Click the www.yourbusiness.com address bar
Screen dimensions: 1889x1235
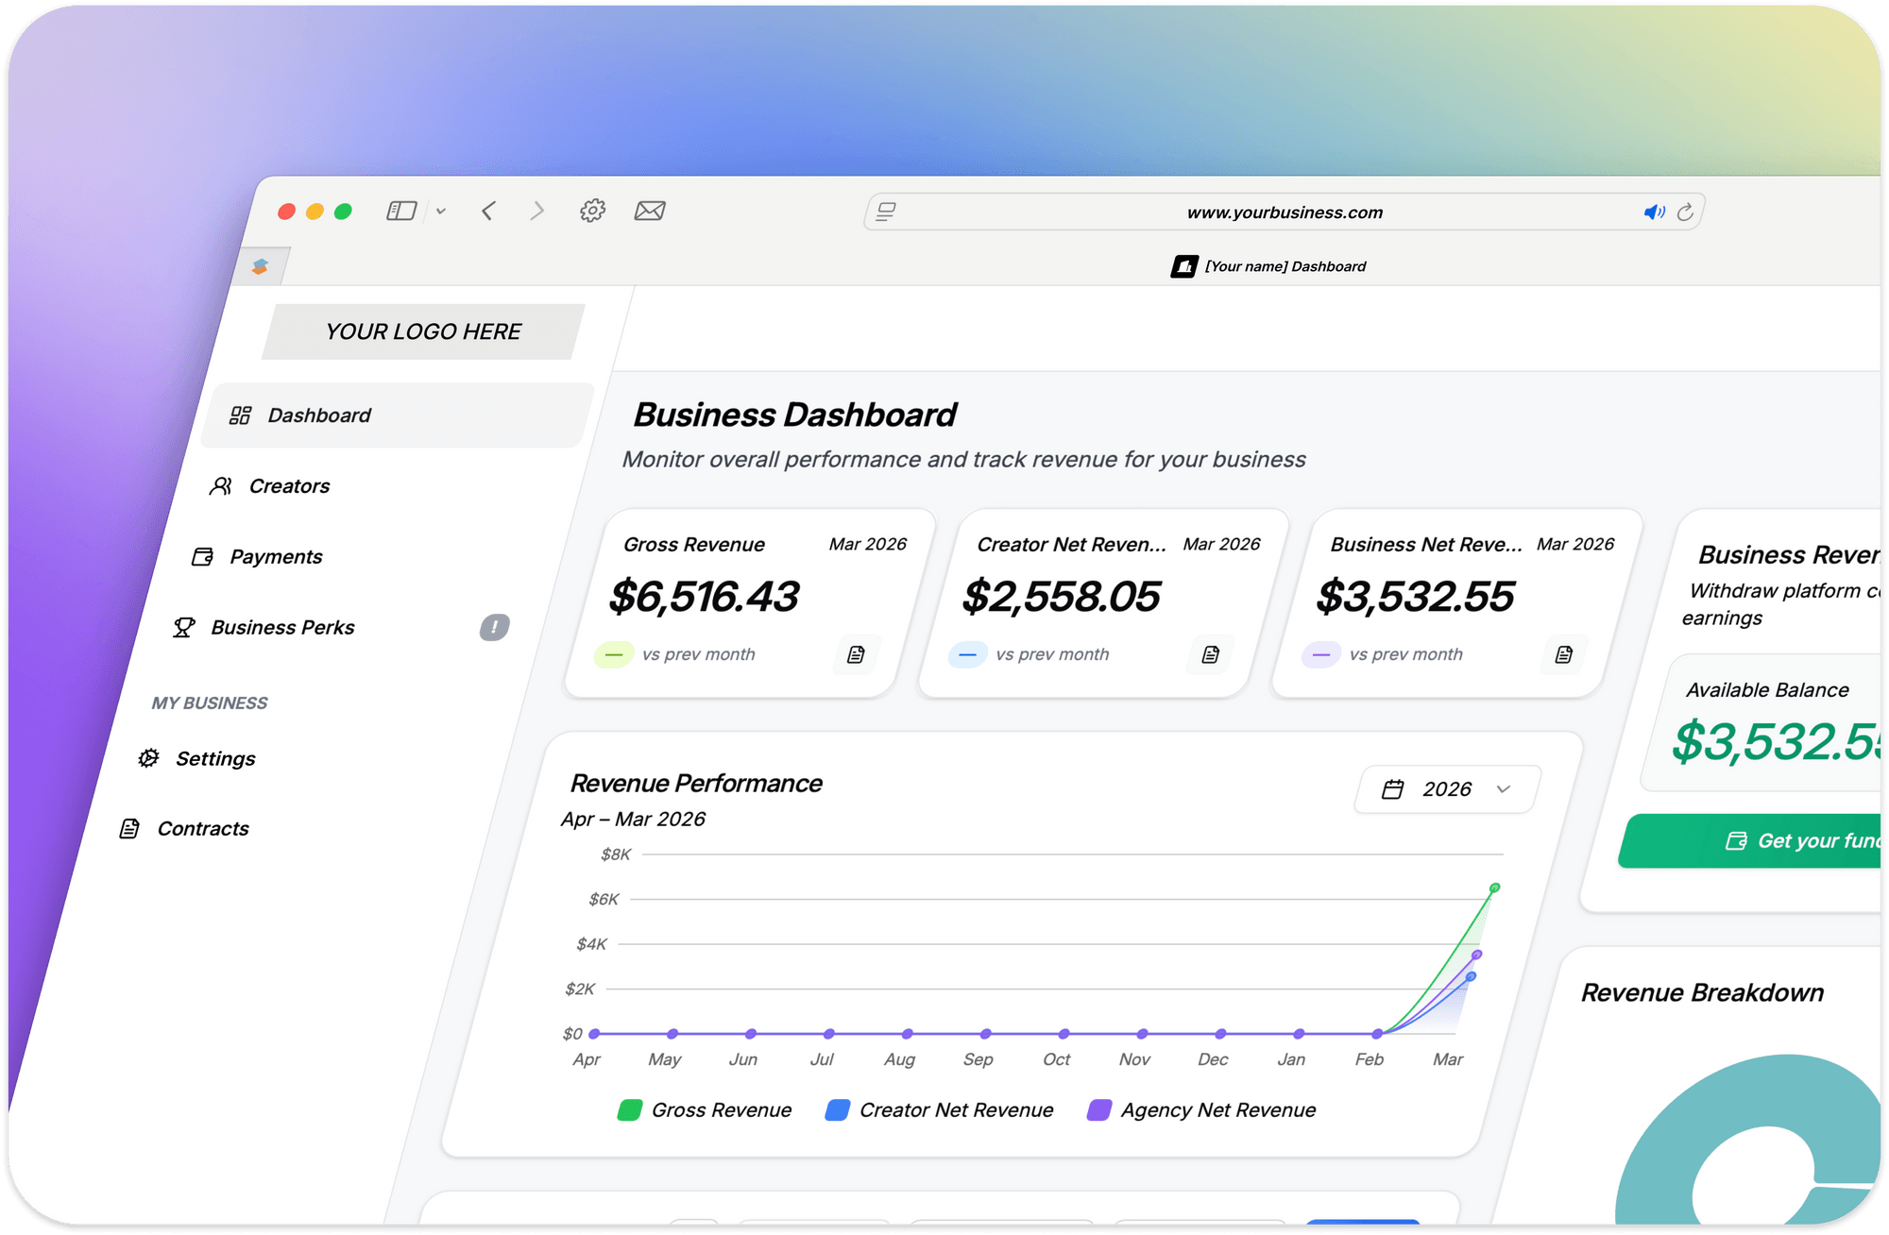1285,211
